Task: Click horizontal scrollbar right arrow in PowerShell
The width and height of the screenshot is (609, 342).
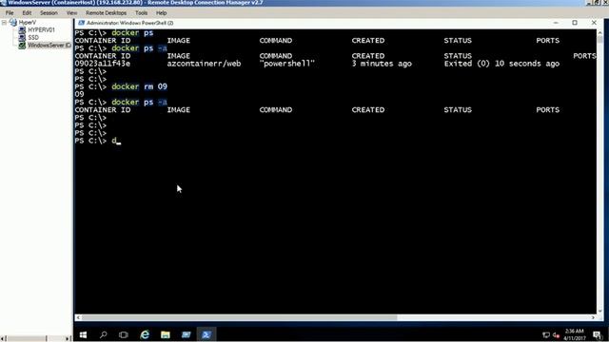Action: pos(593,317)
